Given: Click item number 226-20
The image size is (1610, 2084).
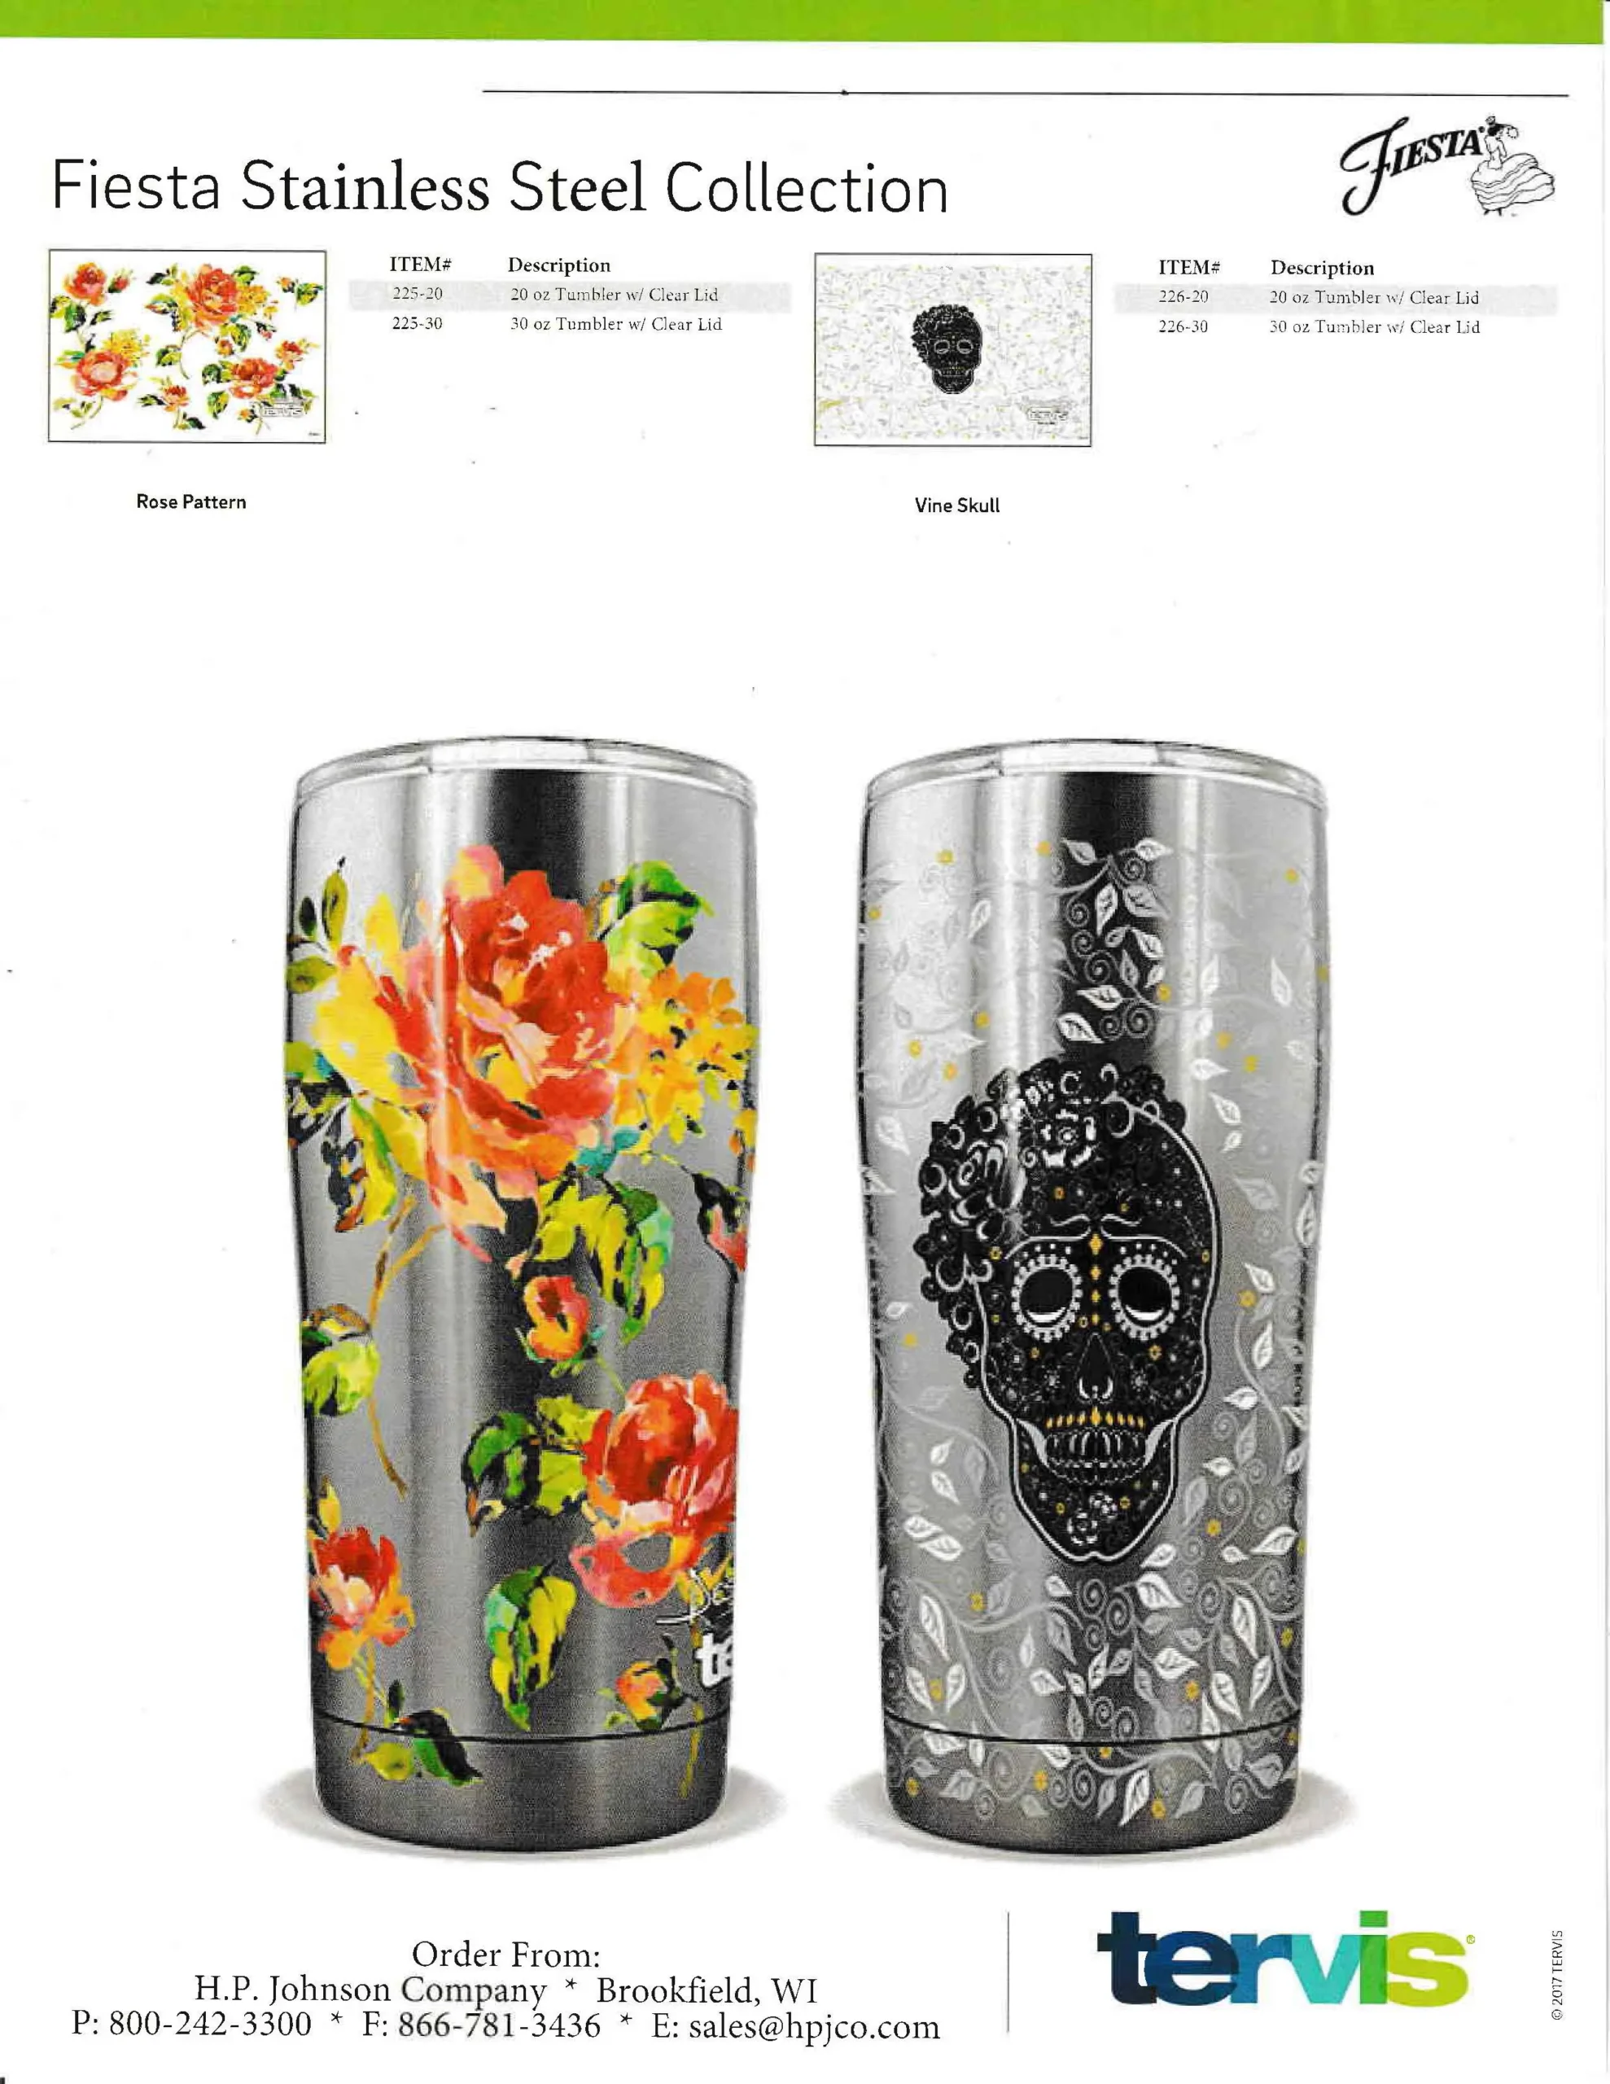Looking at the screenshot, I should click(x=1183, y=297).
